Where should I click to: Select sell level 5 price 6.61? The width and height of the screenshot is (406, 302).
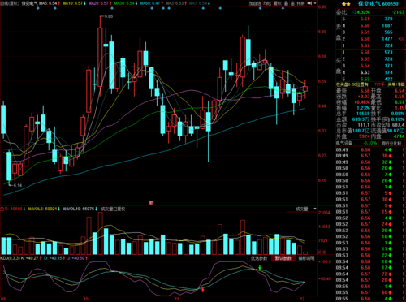coord(365,19)
